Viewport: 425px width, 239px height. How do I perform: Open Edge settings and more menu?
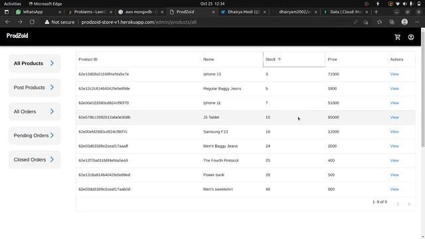coord(417,22)
